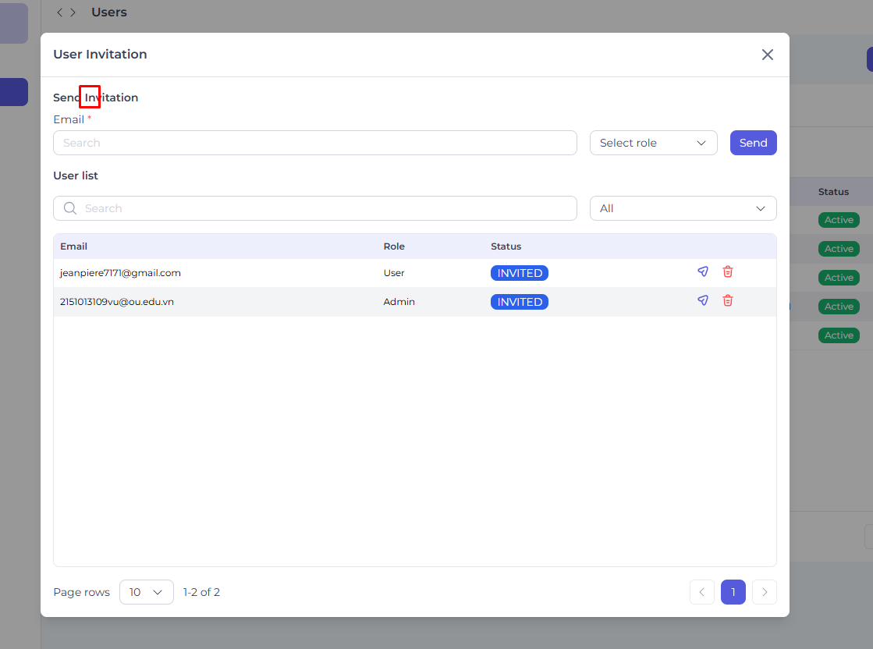Delete the 2151013109vu@ou.edu.vn invitation
The width and height of the screenshot is (873, 649).
(728, 300)
